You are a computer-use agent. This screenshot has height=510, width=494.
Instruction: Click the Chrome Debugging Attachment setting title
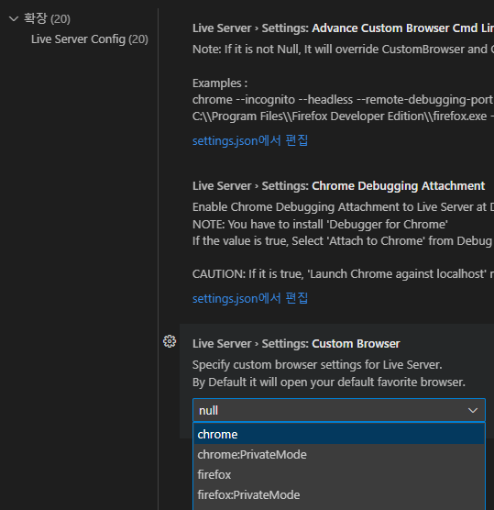338,185
